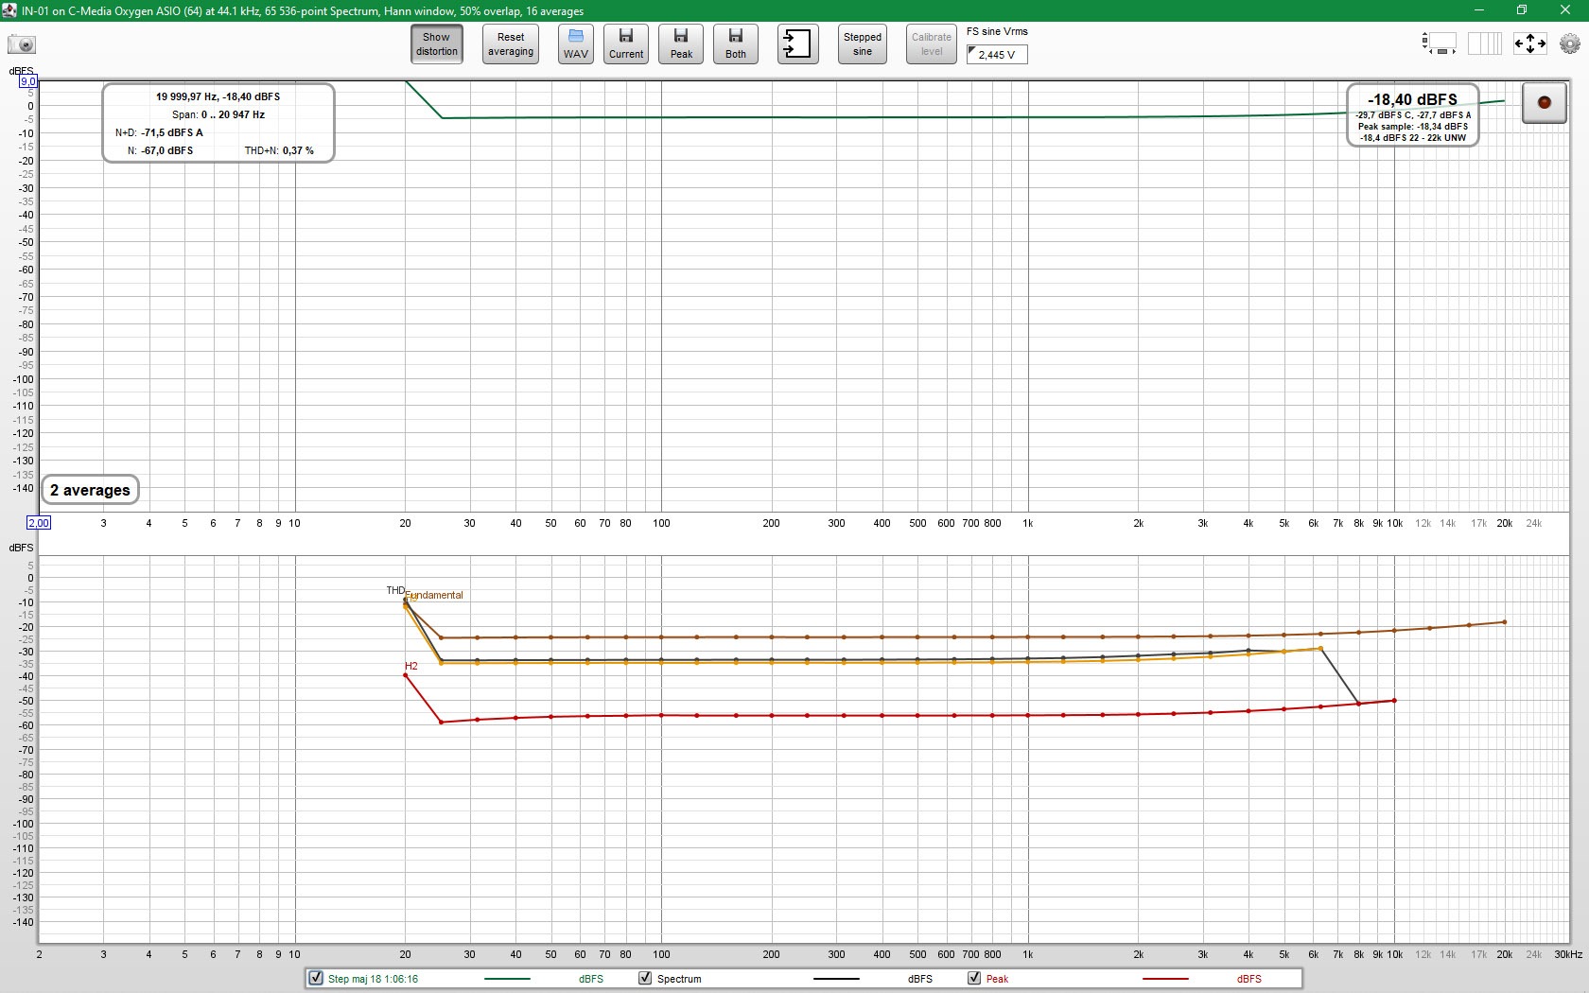Click the import arrows-into-box icon
Screen dimensions: 1589x993
tap(797, 44)
